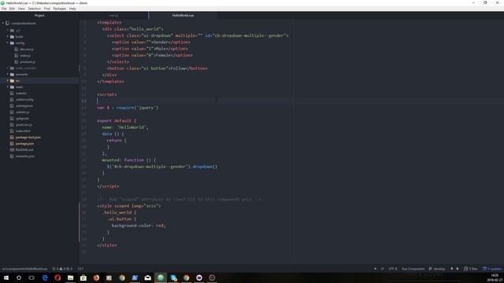Open File Explorer from taskbar
The height and width of the screenshot is (283, 504).
[x=70, y=277]
